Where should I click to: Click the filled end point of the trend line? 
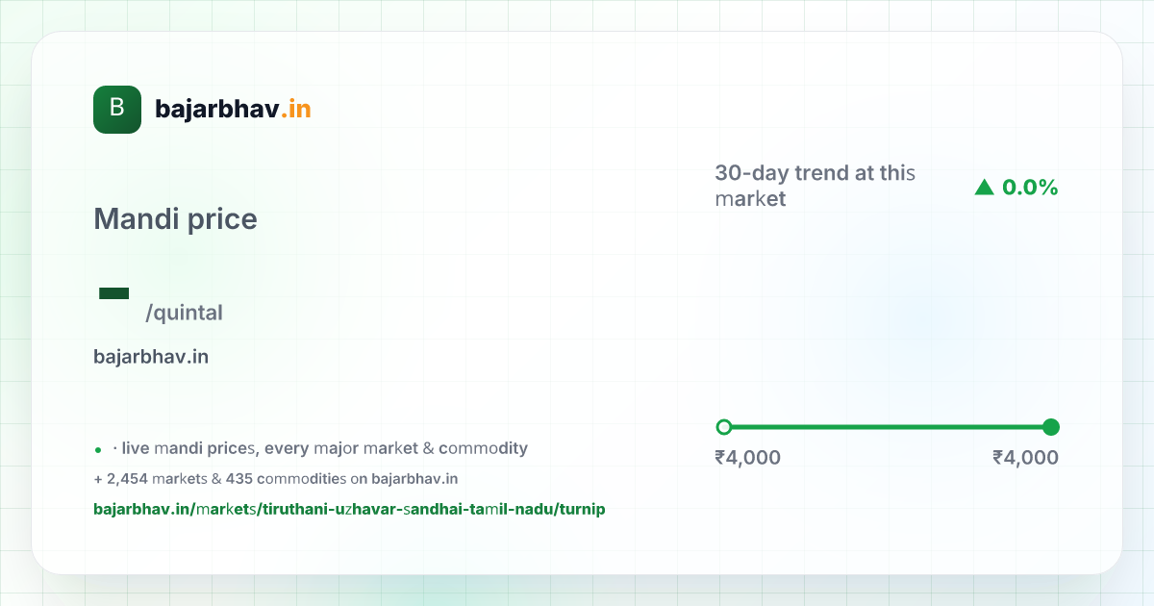[1051, 427]
